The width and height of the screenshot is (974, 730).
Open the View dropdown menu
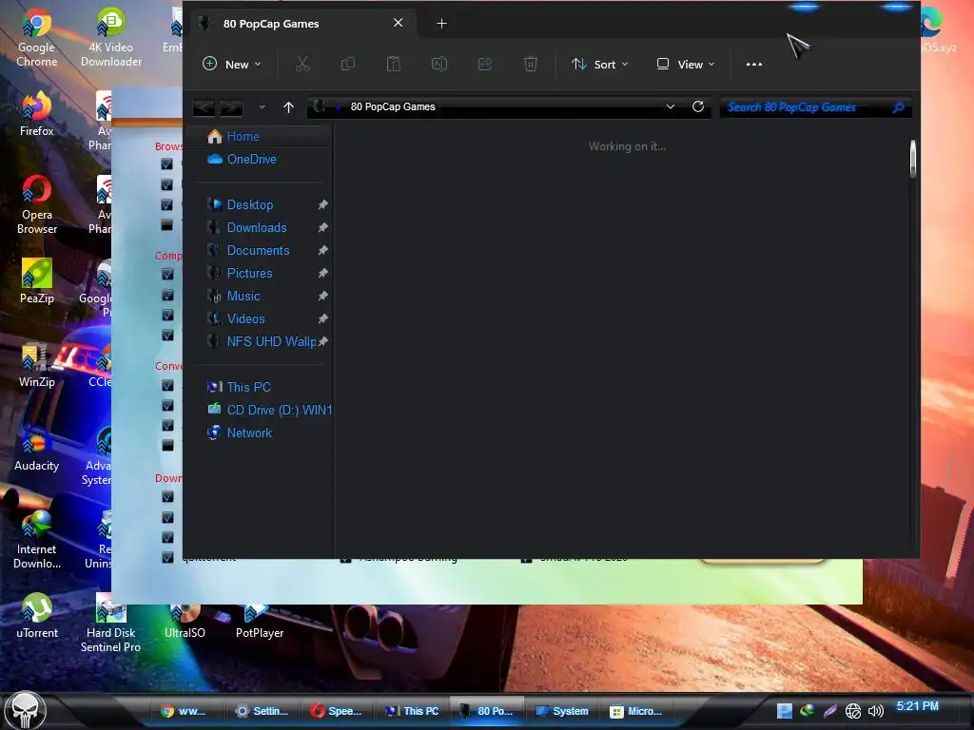pos(686,64)
